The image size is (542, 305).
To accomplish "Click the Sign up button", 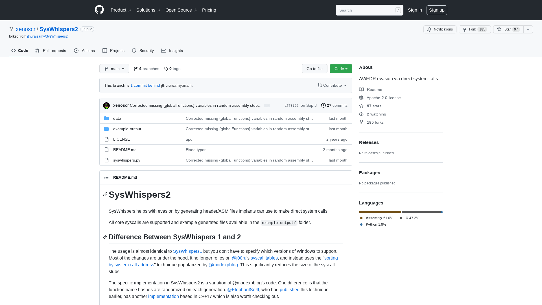I will 437,10.
